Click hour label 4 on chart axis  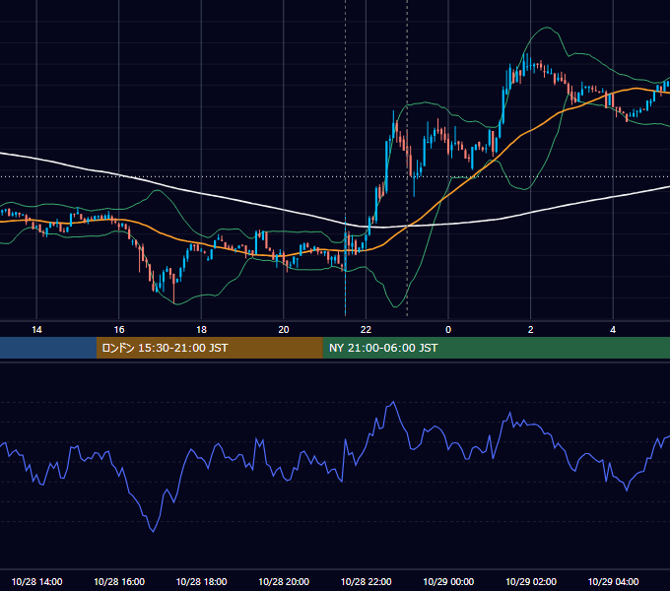coord(613,330)
